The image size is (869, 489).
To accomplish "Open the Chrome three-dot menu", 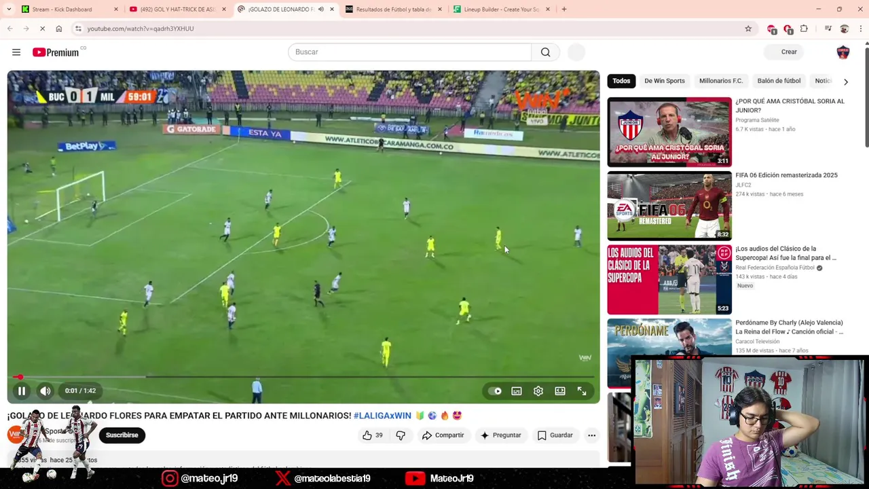I will [x=860, y=29].
